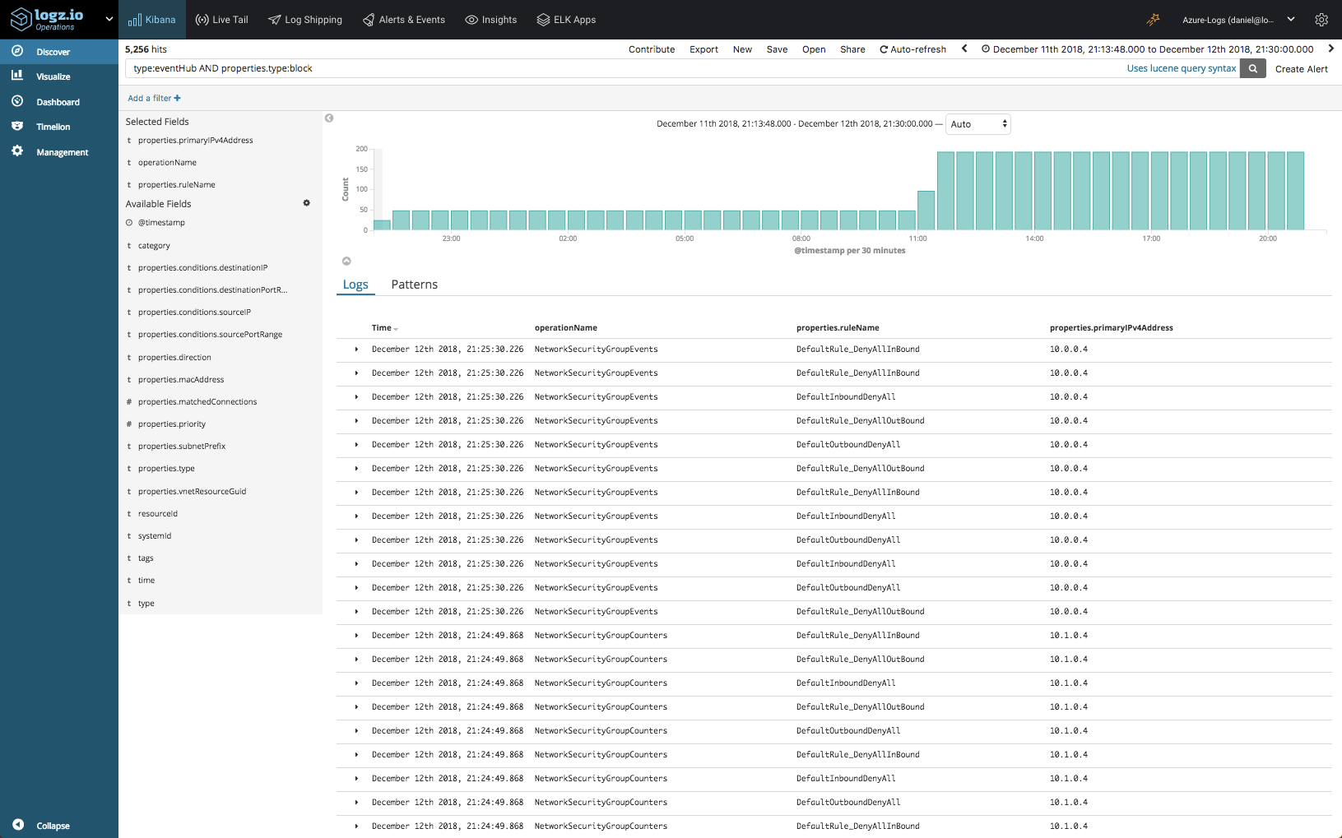
Task: Click the clock icon beside @timestamp field
Action: 129,223
